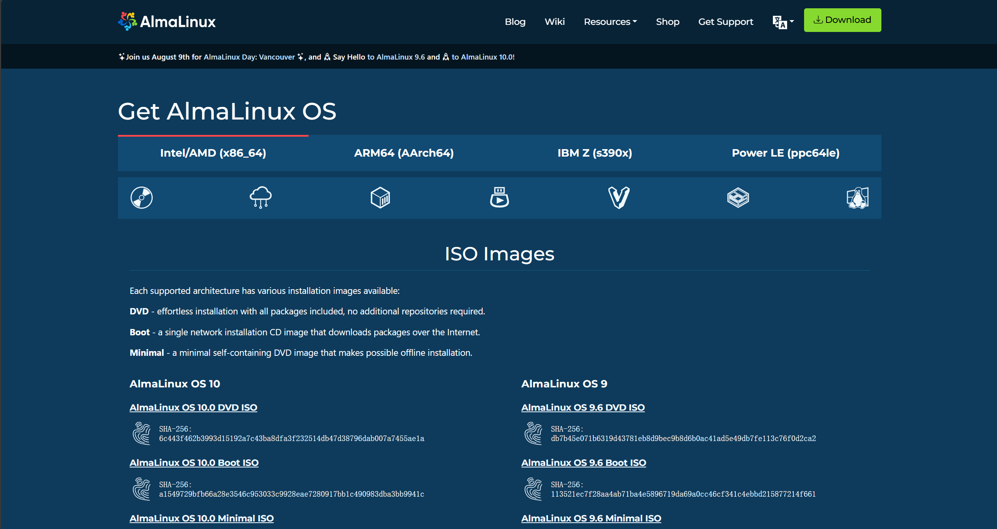Select the stacked layers image icon
This screenshot has height=529, width=997.
pos(738,198)
